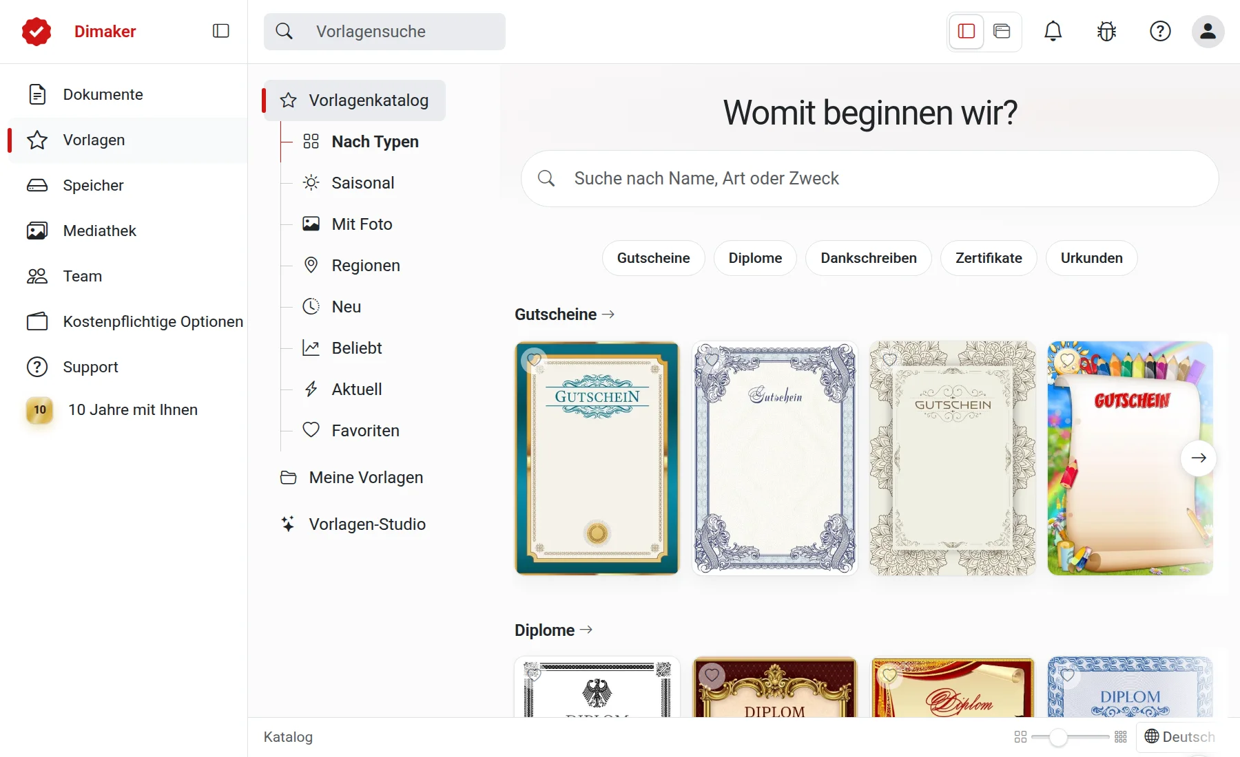Favorite the beige floral Gutschein heart
This screenshot has width=1240, height=757.
[889, 359]
